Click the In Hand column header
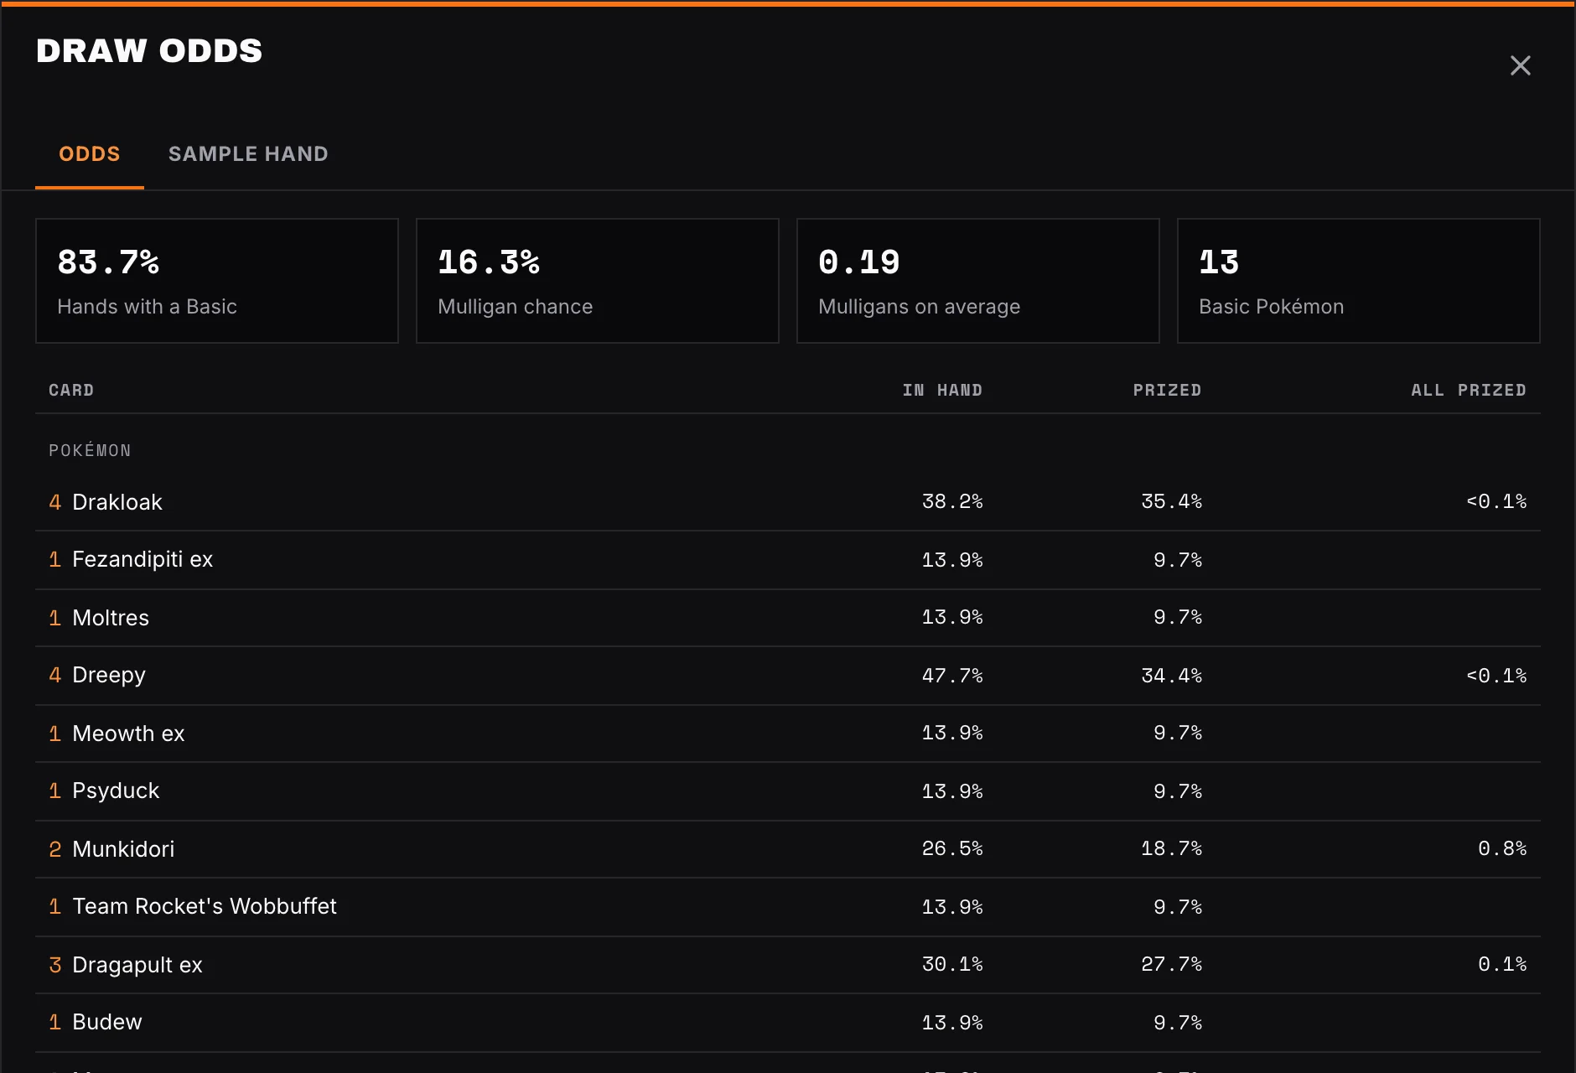This screenshot has width=1576, height=1073. [x=942, y=390]
